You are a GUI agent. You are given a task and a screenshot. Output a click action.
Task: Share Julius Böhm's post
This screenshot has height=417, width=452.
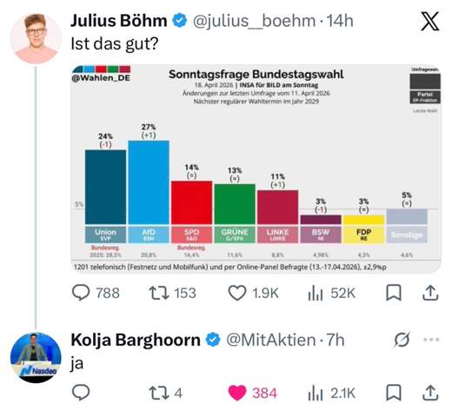click(x=430, y=293)
